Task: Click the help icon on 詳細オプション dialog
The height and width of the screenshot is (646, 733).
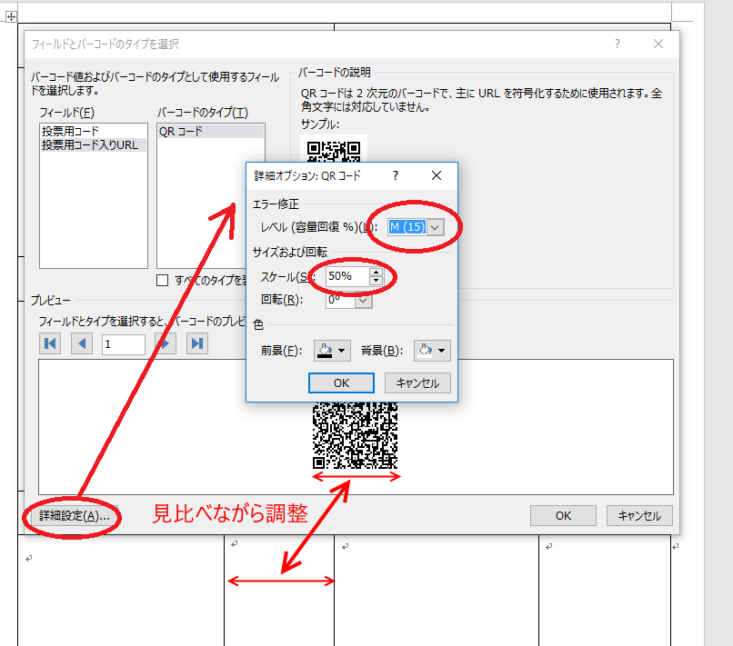Action: pos(395,176)
